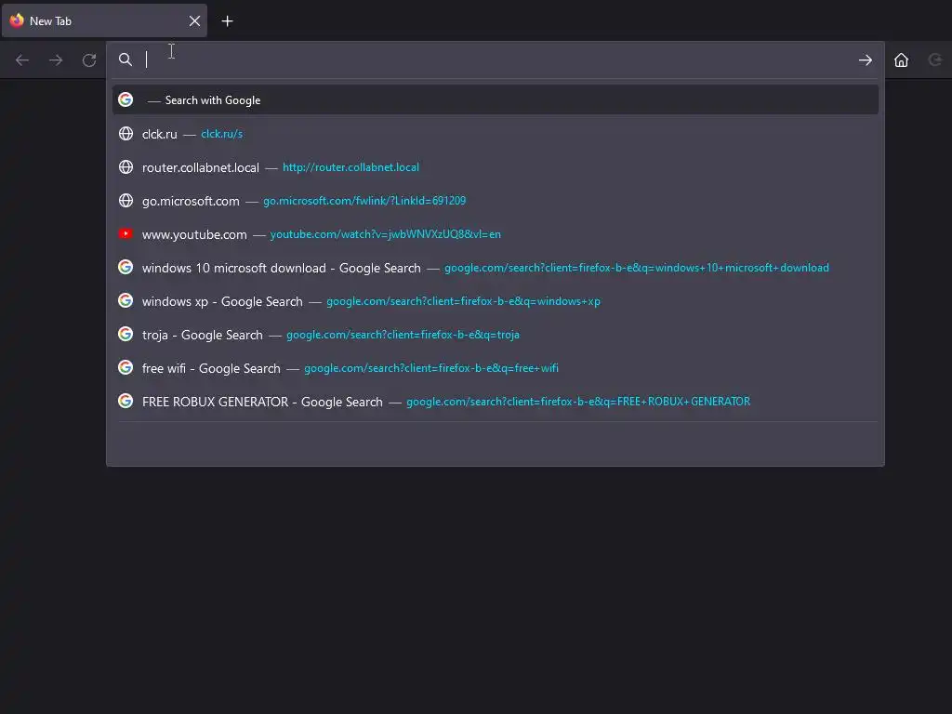952x714 pixels.
Task: Click the magnifier icon in address bar
Action: pos(126,59)
